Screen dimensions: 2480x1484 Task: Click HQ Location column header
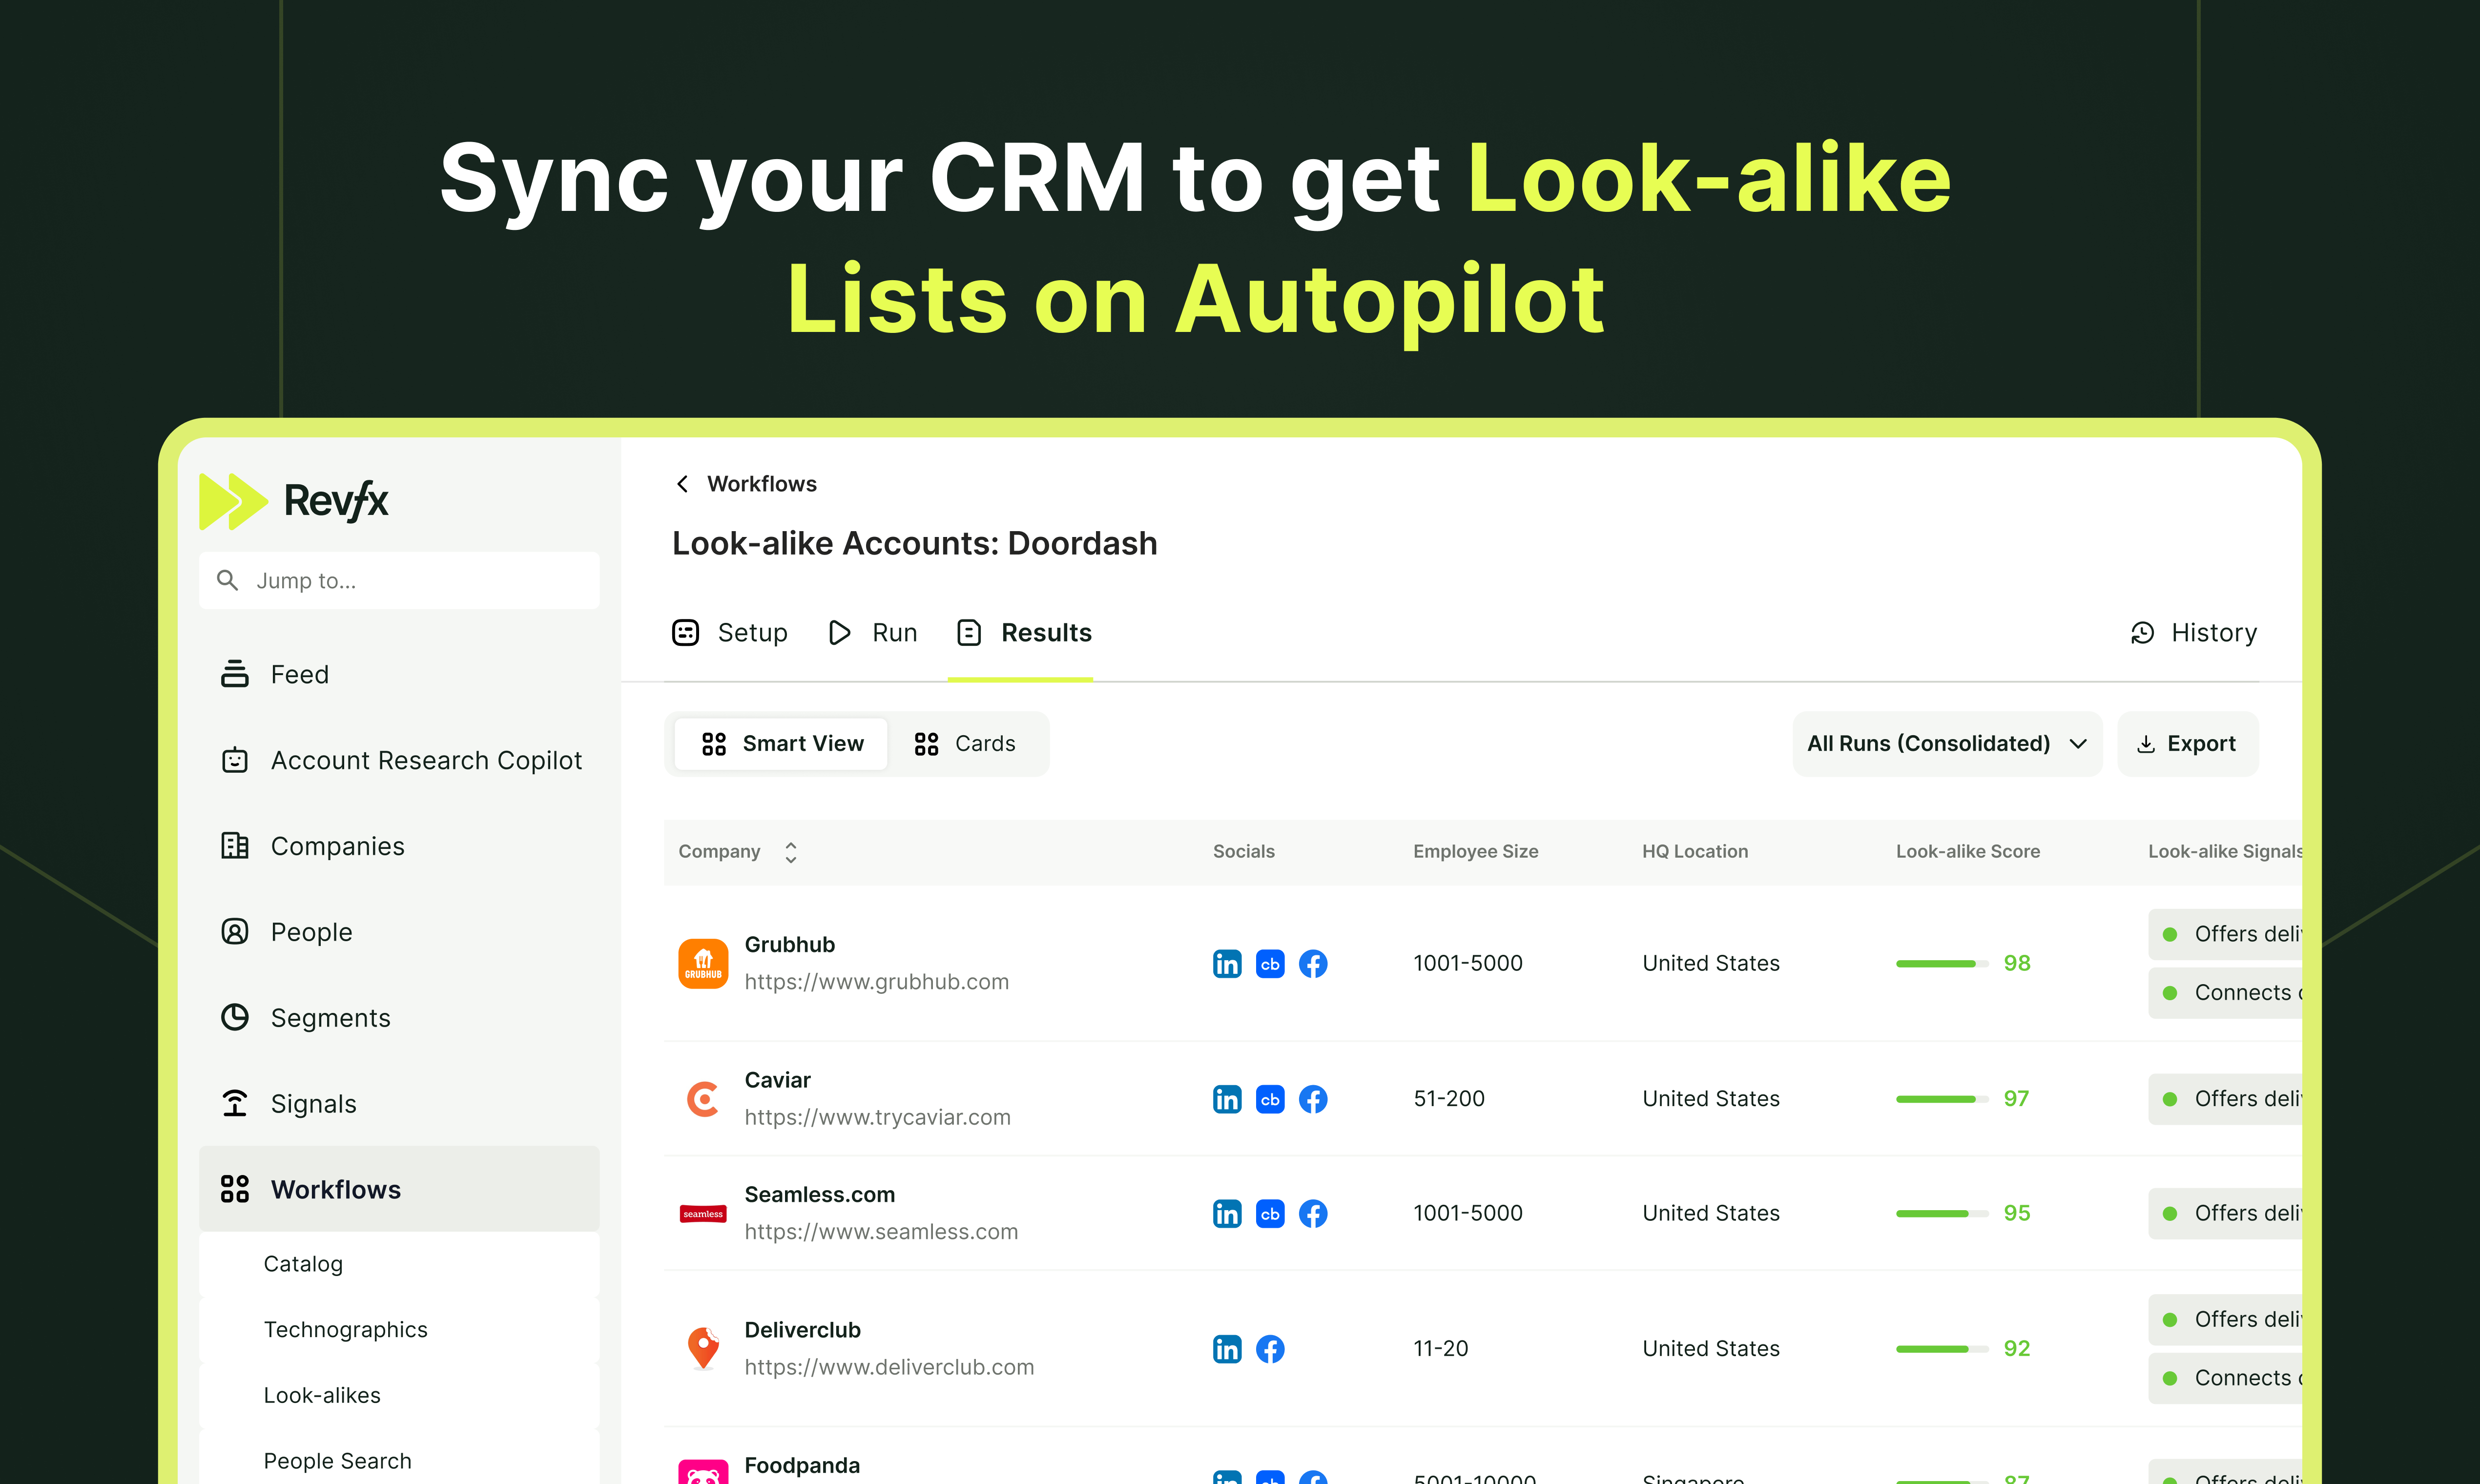click(1695, 852)
